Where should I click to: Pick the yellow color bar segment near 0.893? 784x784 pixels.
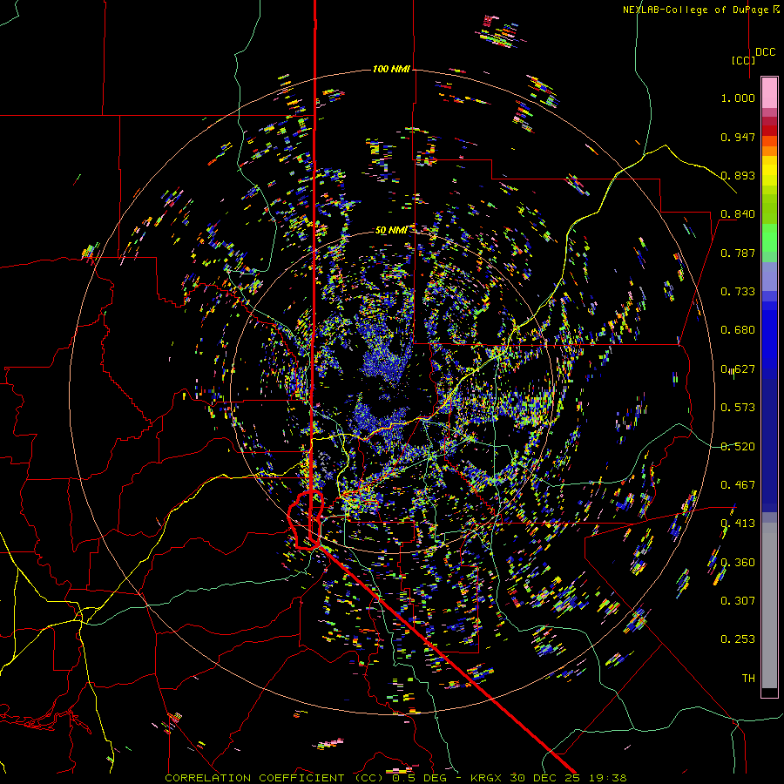[769, 171]
